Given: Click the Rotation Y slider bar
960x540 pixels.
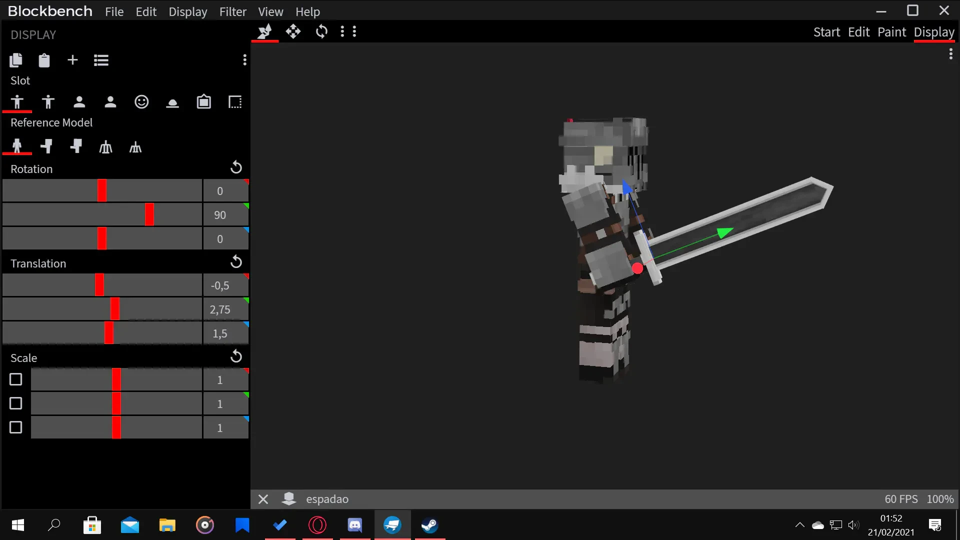Looking at the screenshot, I should (102, 215).
